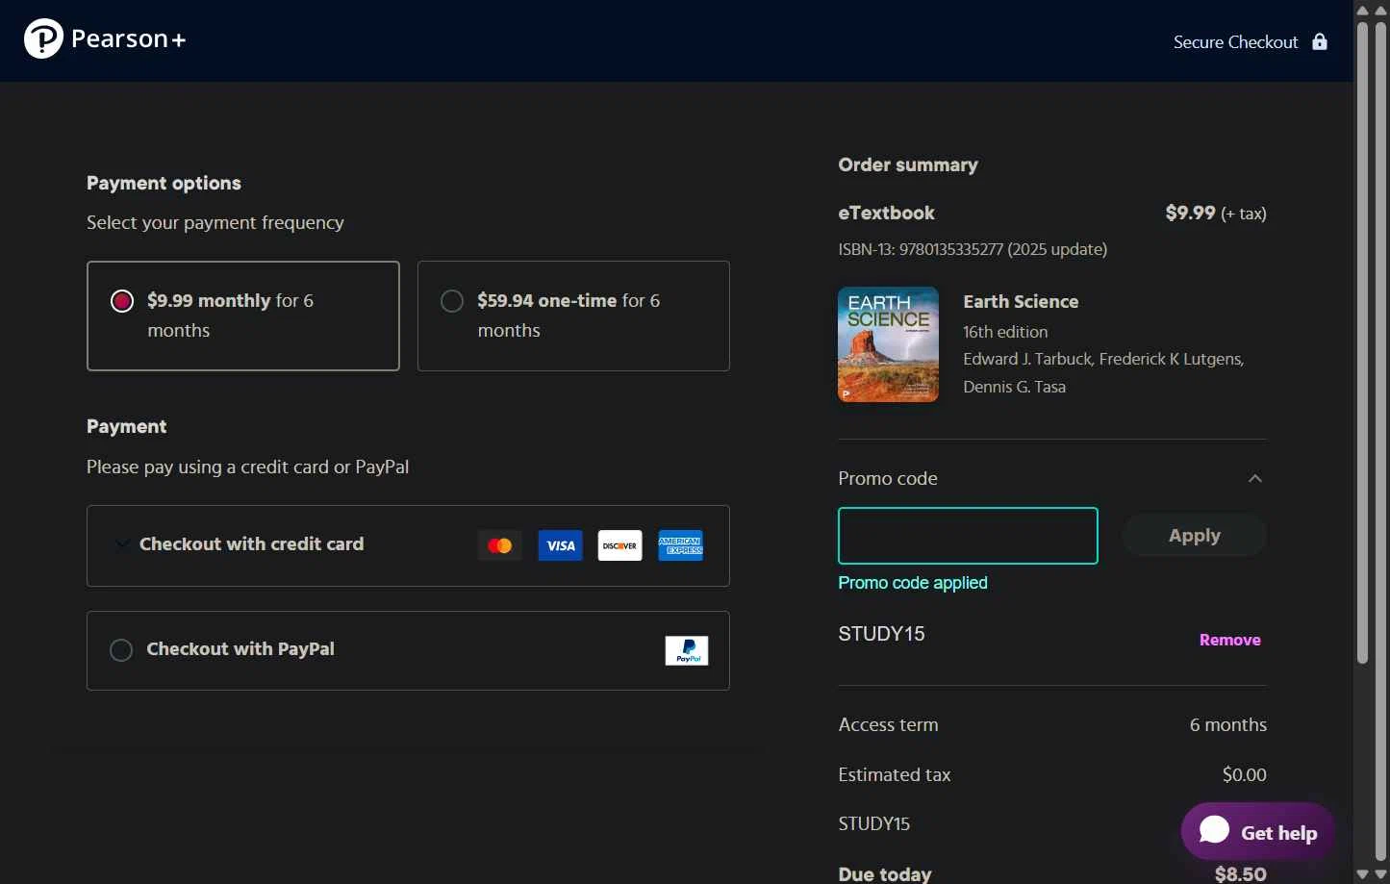Choose the $59.94 one-time payment option
Image resolution: width=1390 pixels, height=884 pixels.
[452, 301]
